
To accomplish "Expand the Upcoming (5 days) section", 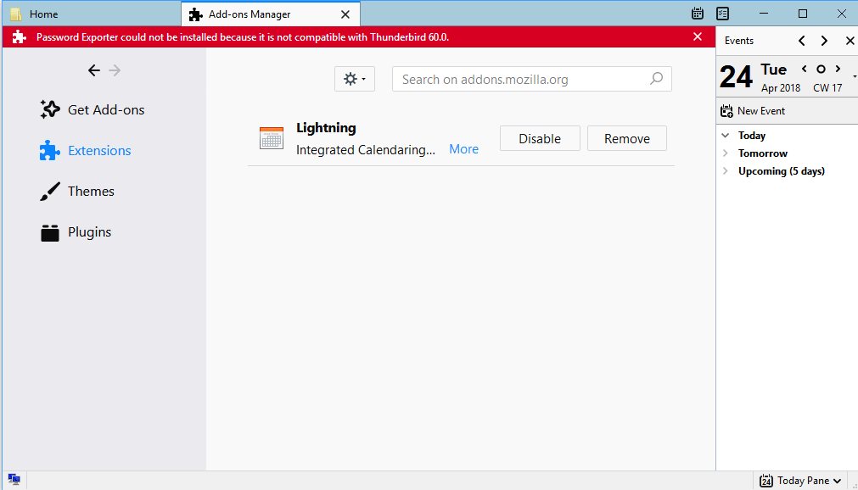I will (x=726, y=170).
